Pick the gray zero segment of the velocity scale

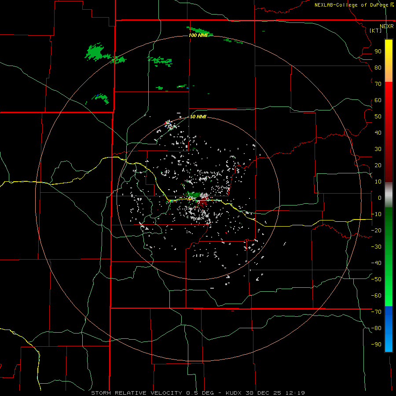(x=389, y=195)
